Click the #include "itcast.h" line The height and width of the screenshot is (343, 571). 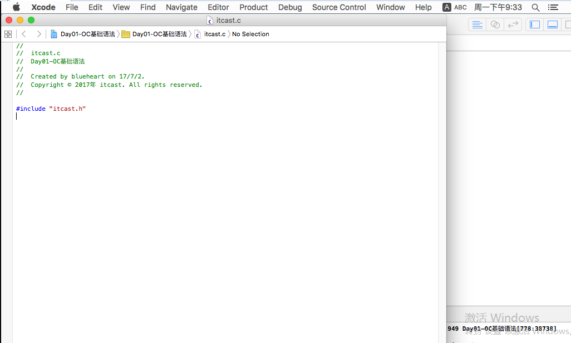coord(51,109)
